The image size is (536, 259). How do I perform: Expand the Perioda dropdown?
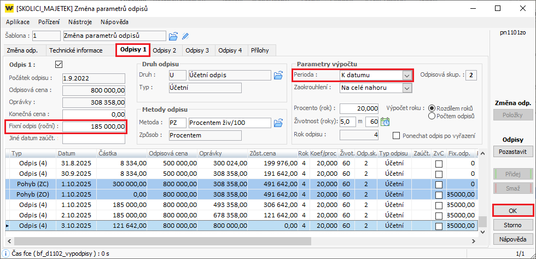[x=406, y=75]
